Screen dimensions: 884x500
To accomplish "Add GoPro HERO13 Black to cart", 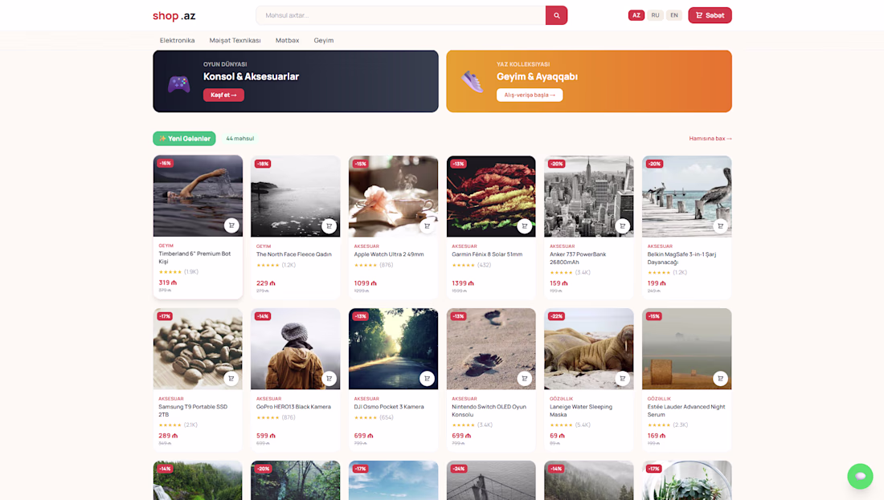I will (329, 378).
